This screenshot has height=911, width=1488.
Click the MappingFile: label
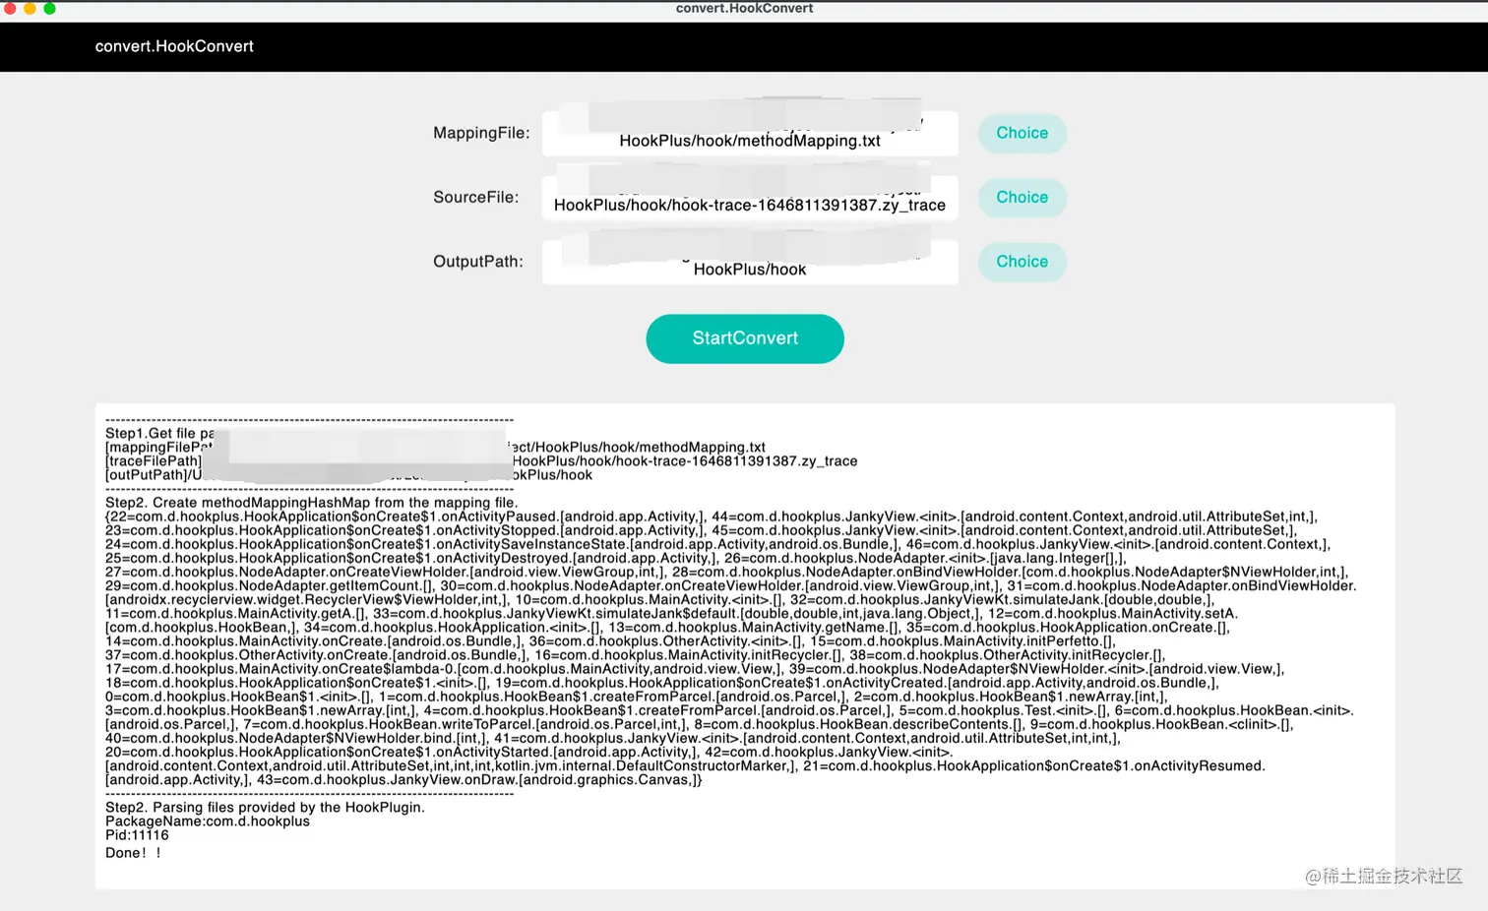coord(481,133)
